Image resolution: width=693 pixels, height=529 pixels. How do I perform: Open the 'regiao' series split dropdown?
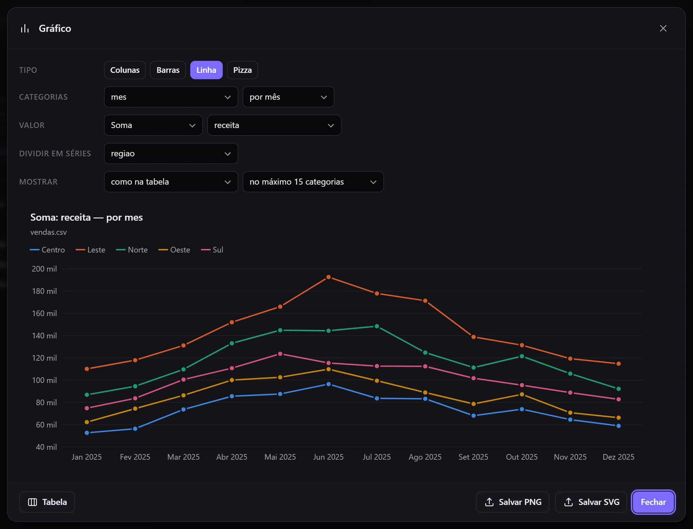pos(171,153)
